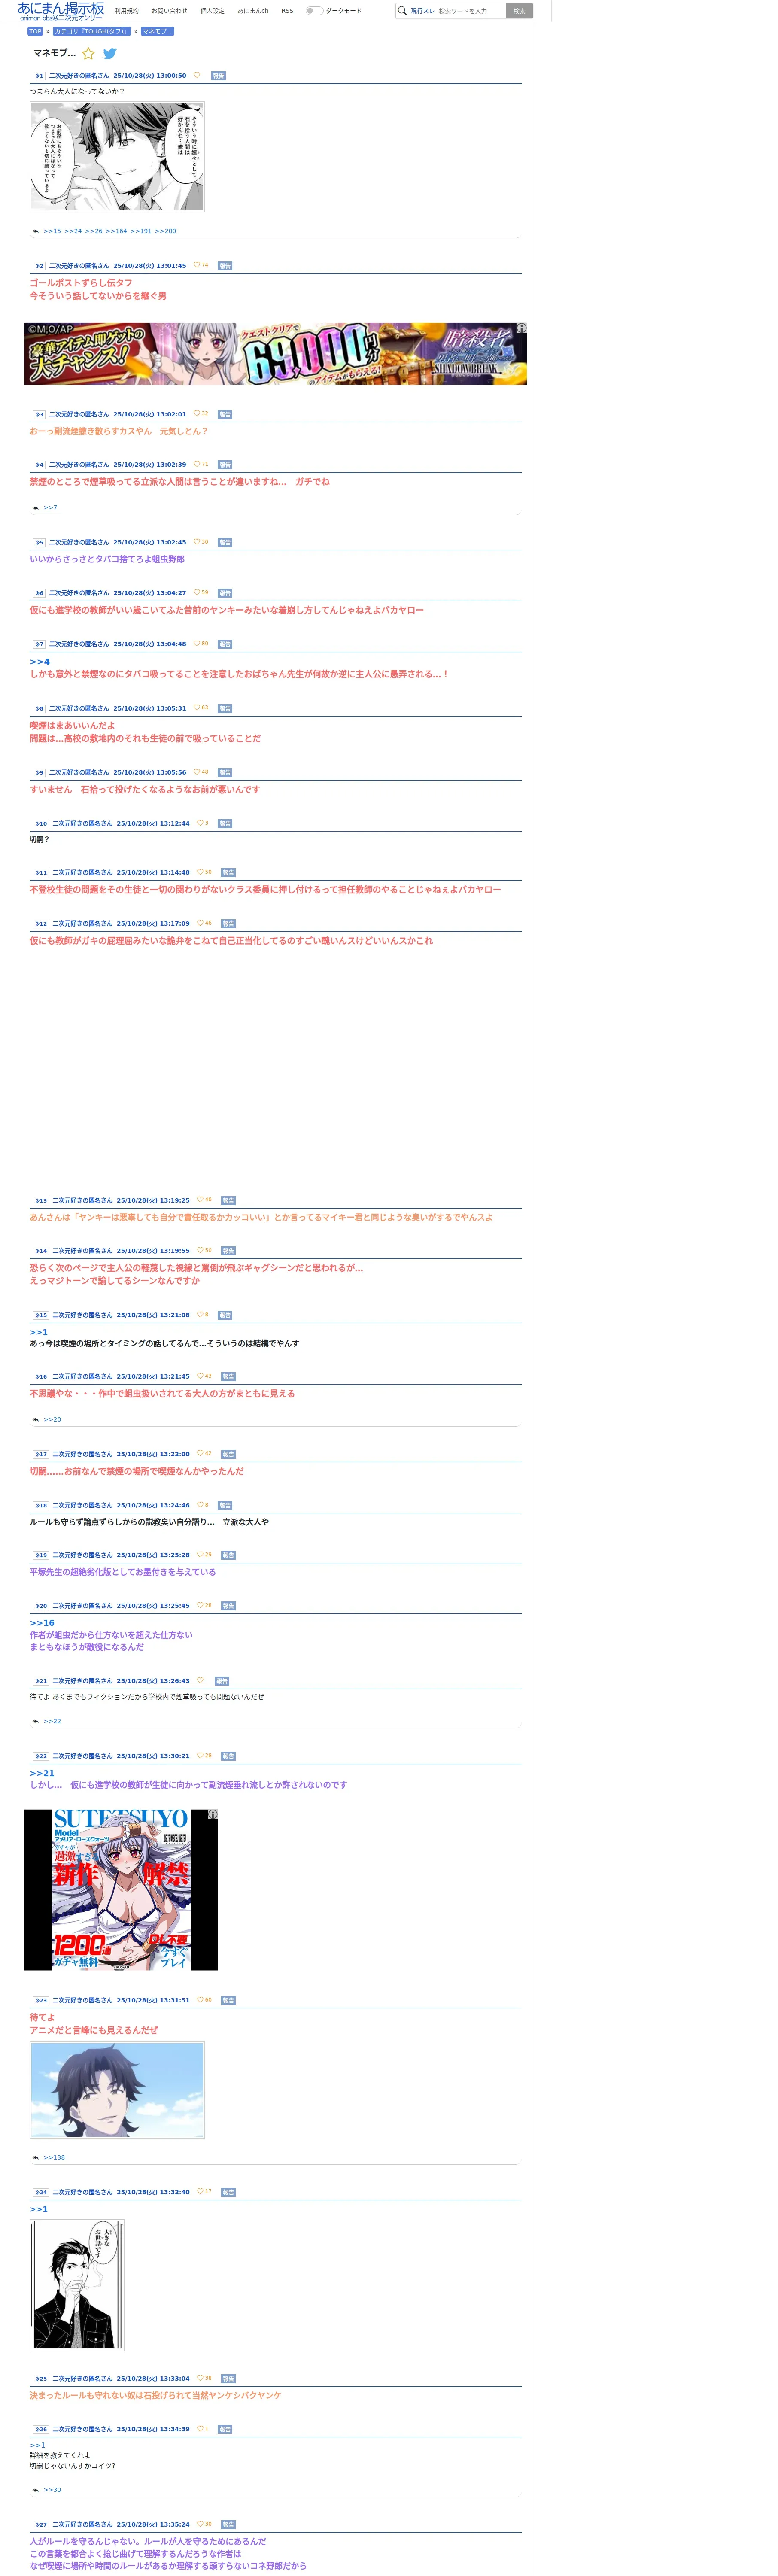Jump to reply >>200 under post 1
The height and width of the screenshot is (2576, 778).
click(x=165, y=231)
